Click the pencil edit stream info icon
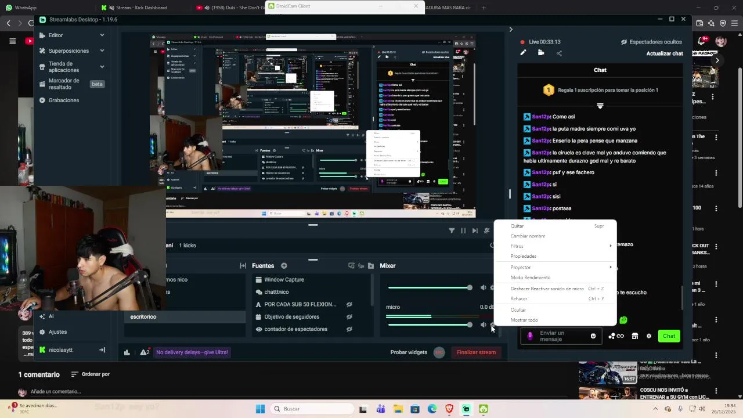Viewport: 743px width, 418px height. coord(523,53)
